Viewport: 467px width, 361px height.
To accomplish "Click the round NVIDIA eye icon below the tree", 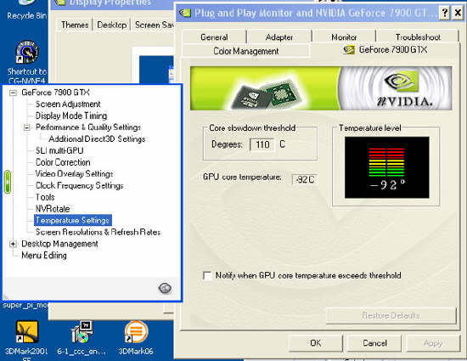I will [x=165, y=288].
